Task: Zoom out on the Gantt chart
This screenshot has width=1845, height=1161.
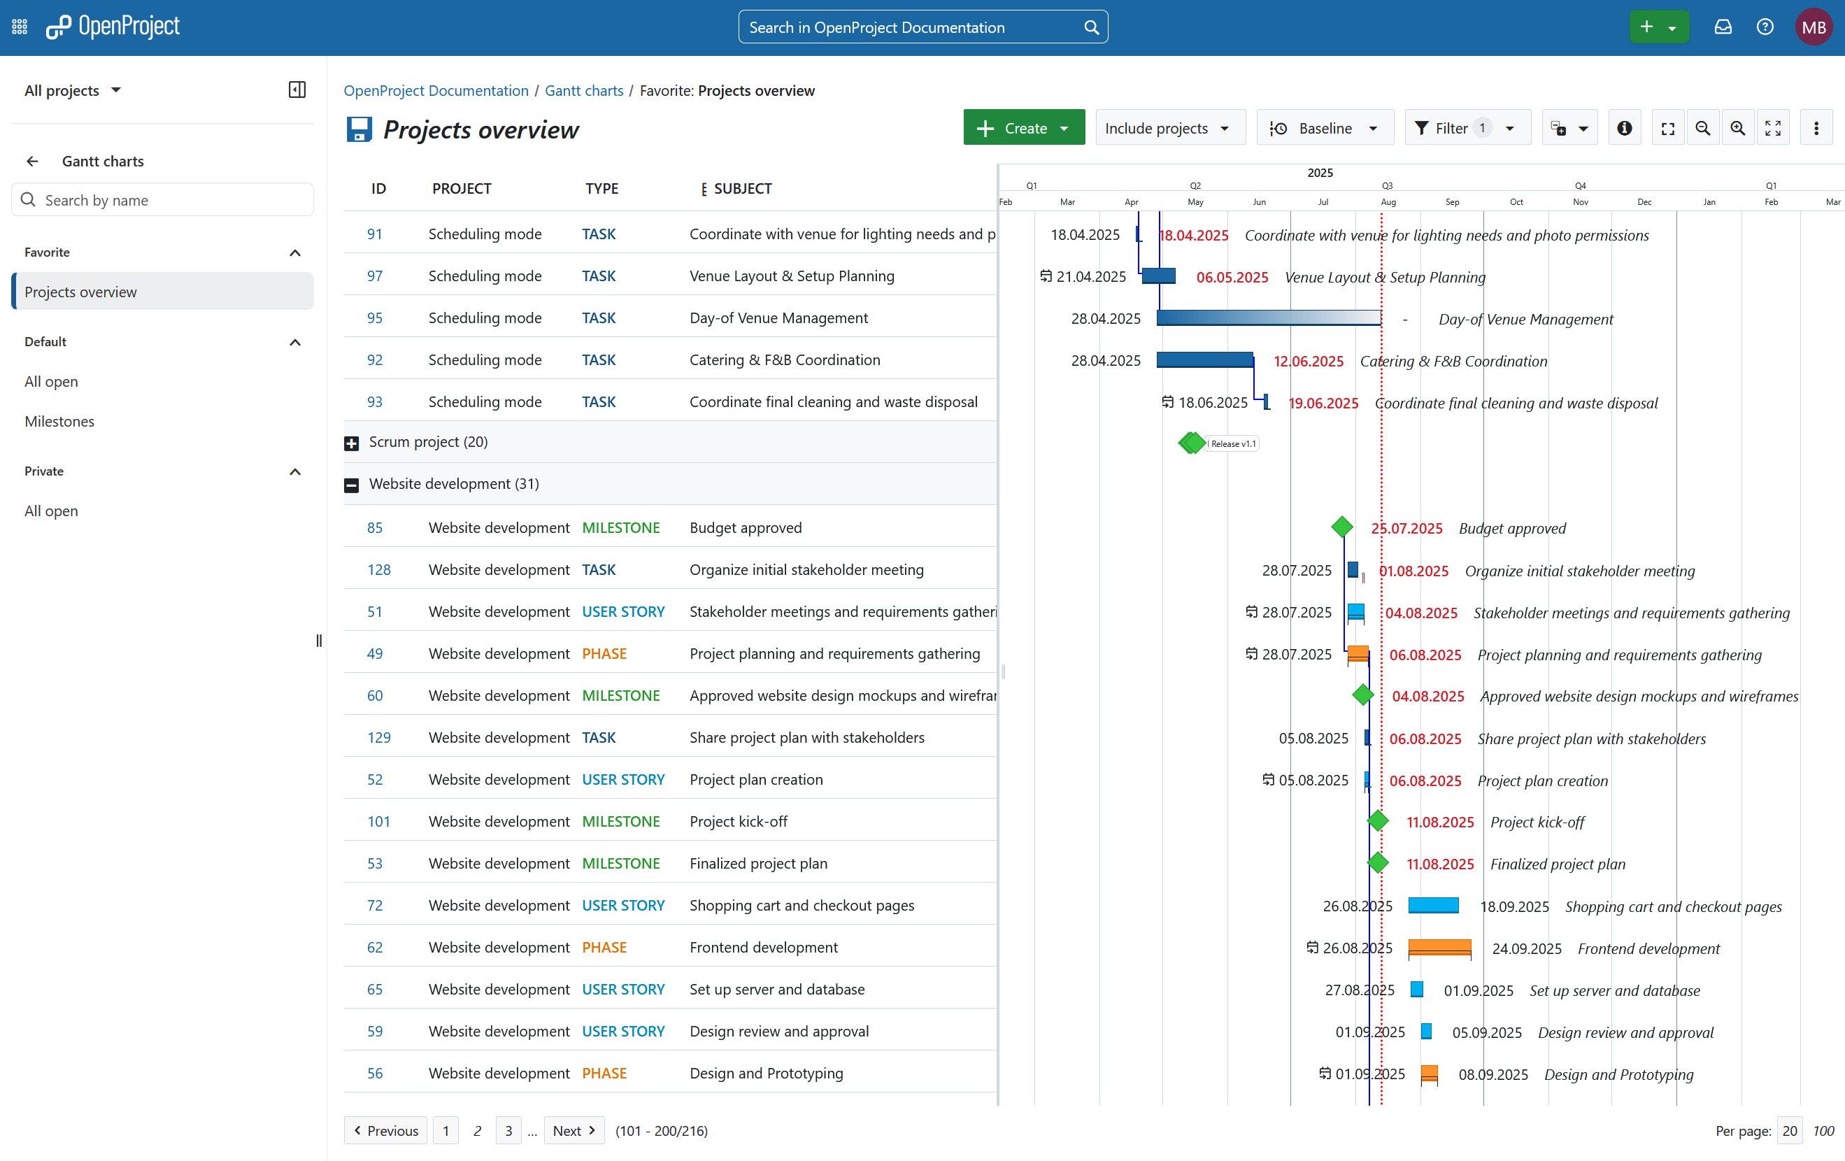Action: (1702, 127)
